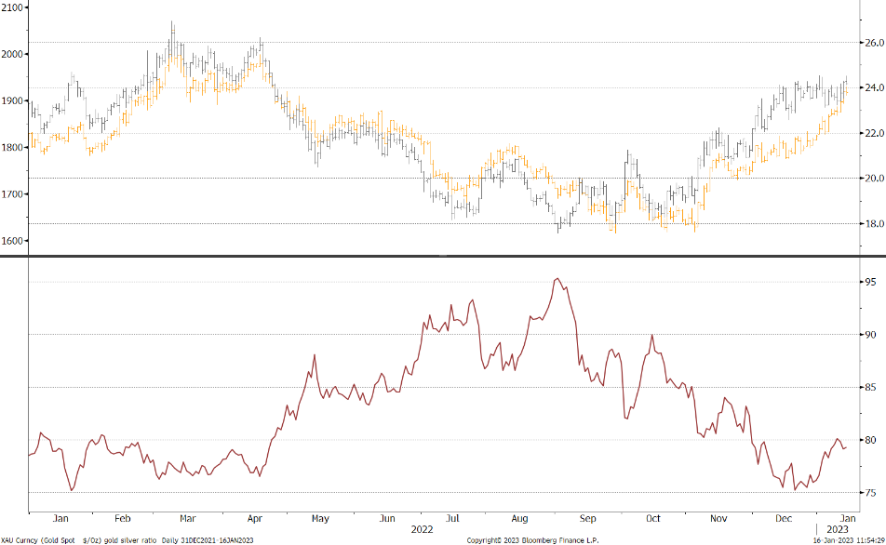
Task: Click the Apr month label
Action: pyautogui.click(x=255, y=518)
